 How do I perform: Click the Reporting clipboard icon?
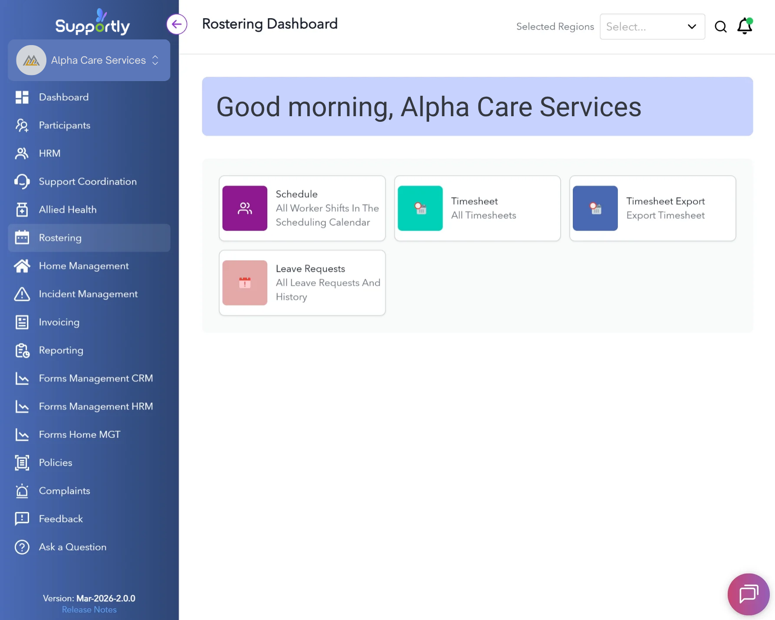[x=22, y=350]
